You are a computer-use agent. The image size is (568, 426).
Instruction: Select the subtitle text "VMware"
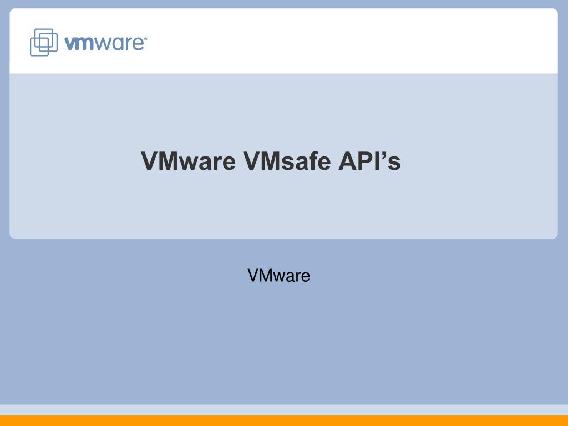pyautogui.click(x=278, y=276)
